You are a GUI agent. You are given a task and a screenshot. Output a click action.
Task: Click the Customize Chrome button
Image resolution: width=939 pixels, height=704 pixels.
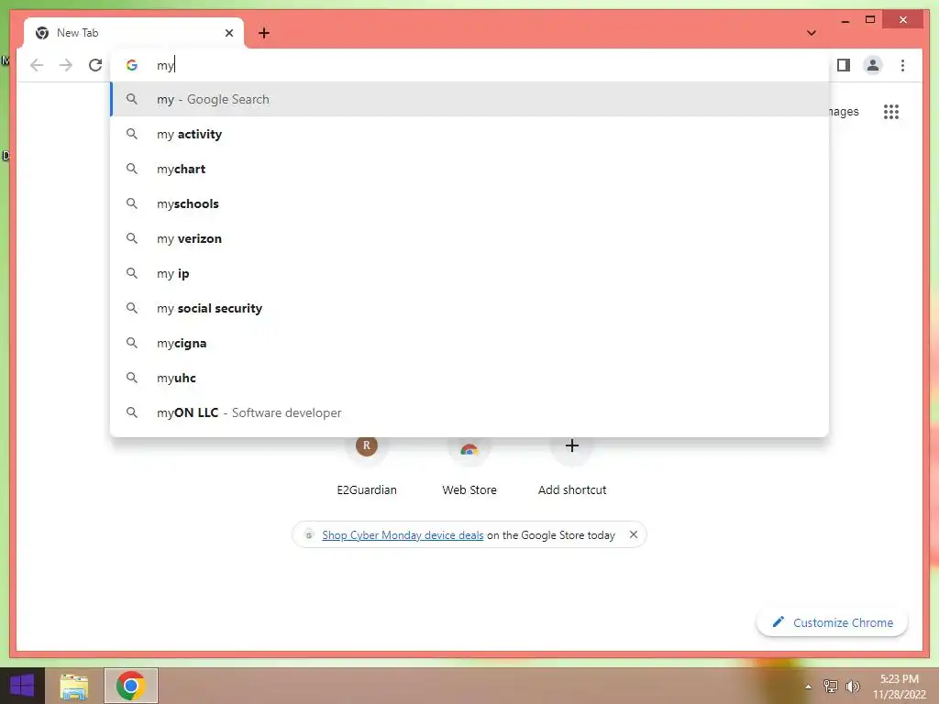[x=832, y=622]
